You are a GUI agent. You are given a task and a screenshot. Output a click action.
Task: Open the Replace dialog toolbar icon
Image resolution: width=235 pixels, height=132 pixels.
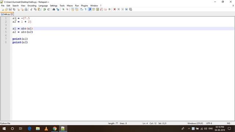[x=58, y=9]
